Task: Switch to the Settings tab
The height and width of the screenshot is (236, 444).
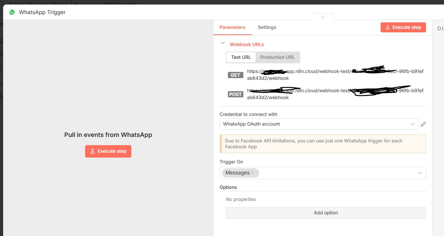Action: [x=267, y=27]
